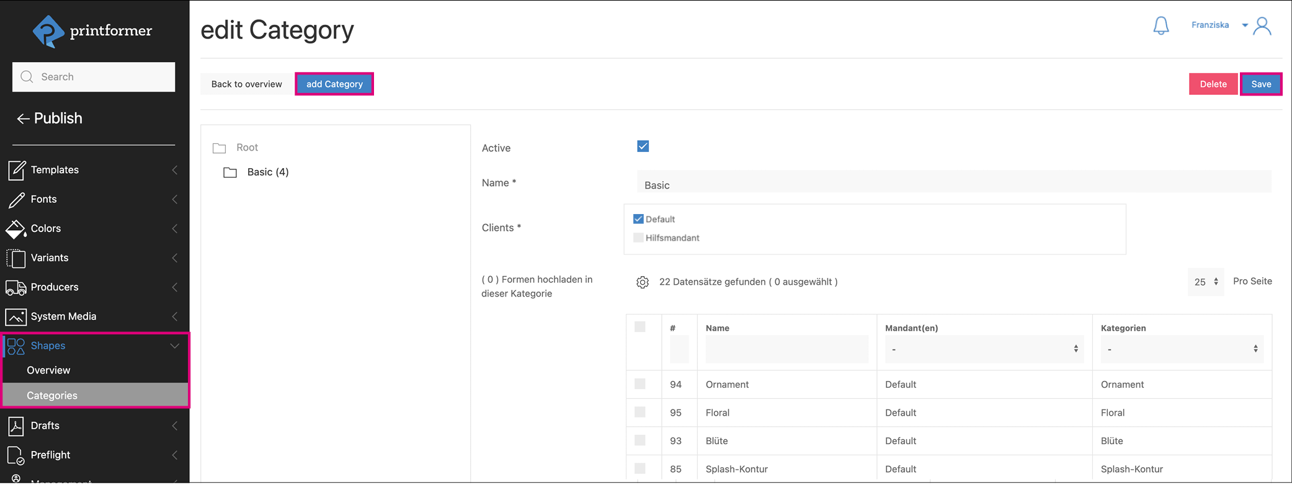Click the System Media image icon
The image size is (1292, 487).
pyautogui.click(x=16, y=316)
